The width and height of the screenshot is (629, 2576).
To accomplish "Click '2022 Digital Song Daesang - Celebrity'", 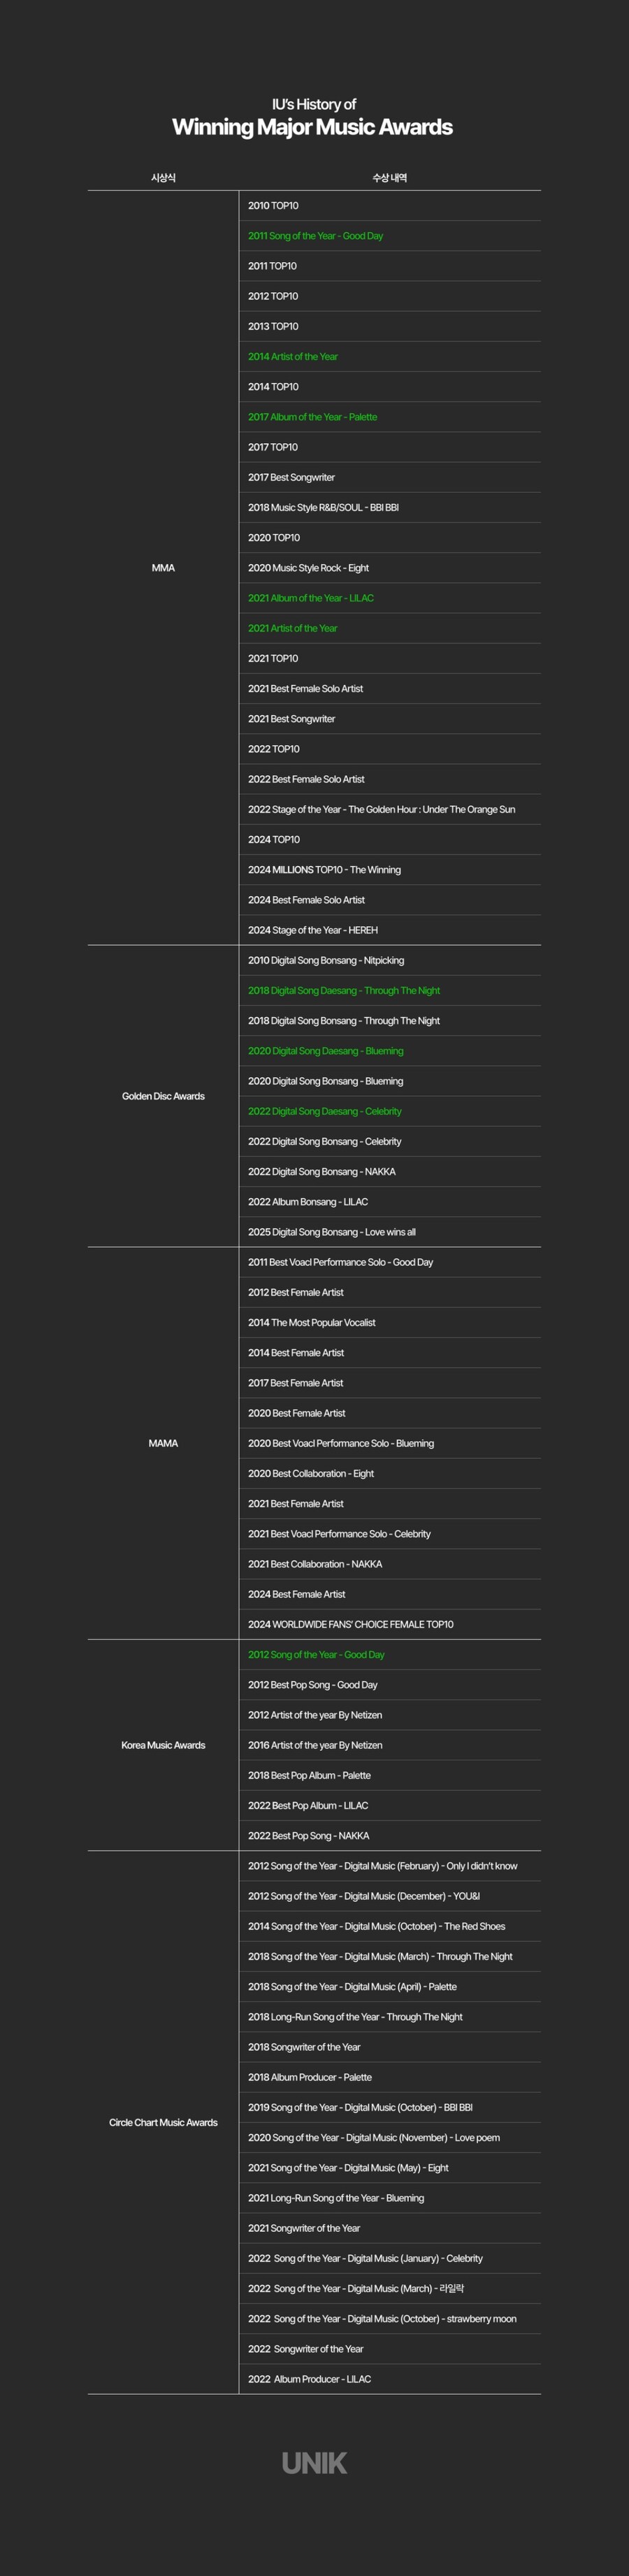I will click(325, 1111).
